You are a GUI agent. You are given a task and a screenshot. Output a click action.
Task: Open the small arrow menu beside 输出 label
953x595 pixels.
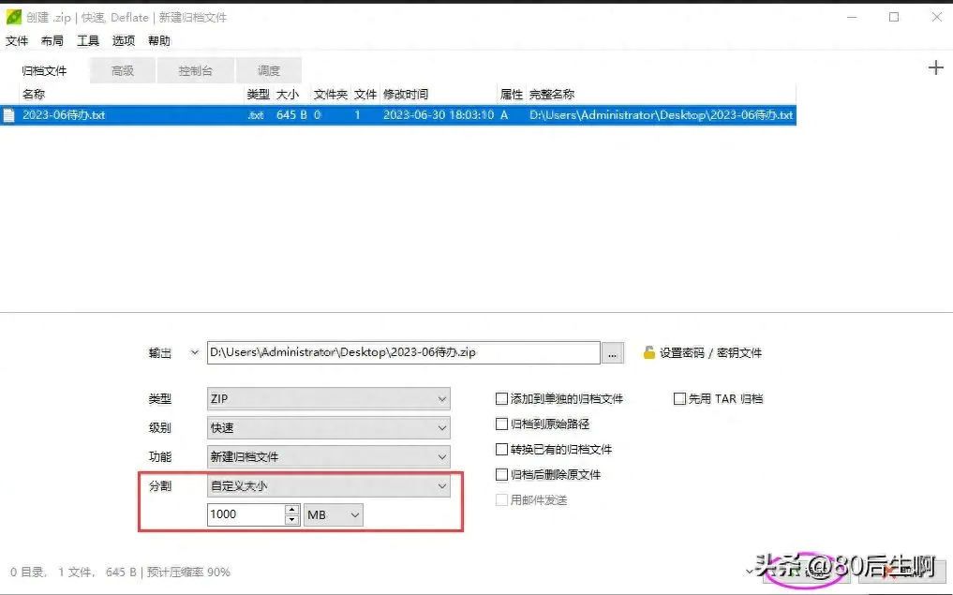pyautogui.click(x=195, y=352)
